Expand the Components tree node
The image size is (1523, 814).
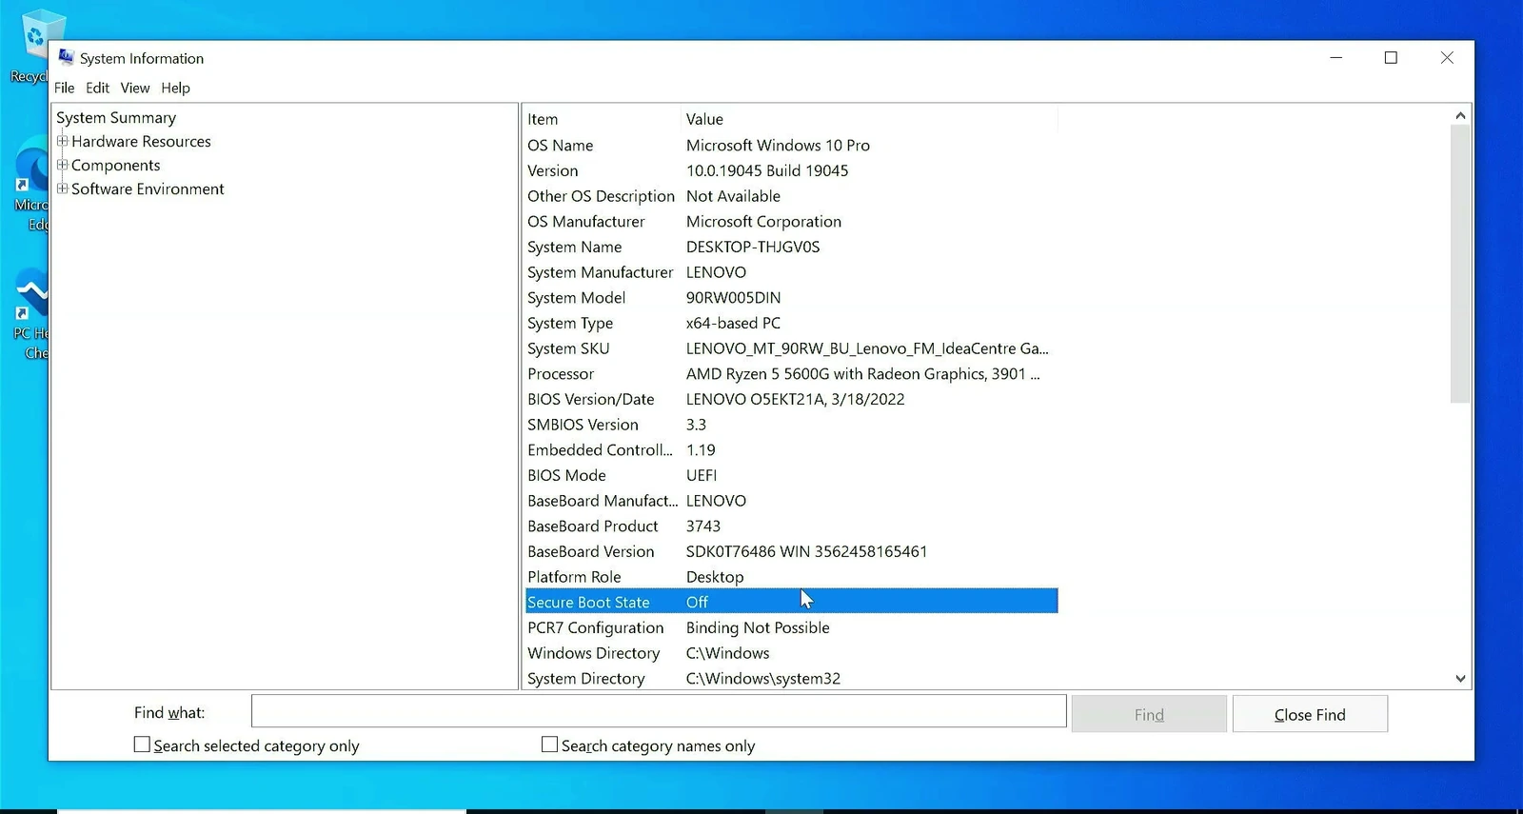click(62, 165)
